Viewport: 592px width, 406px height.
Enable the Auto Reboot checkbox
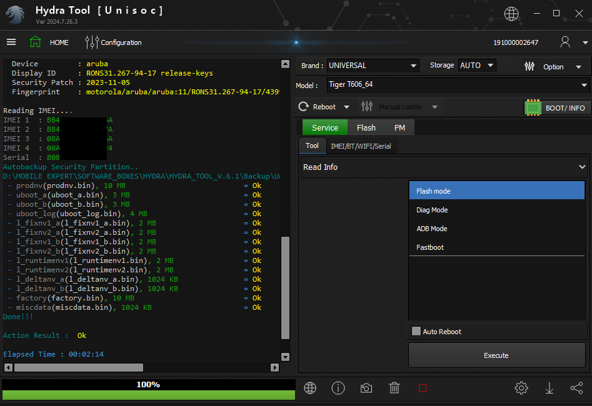pyautogui.click(x=416, y=331)
